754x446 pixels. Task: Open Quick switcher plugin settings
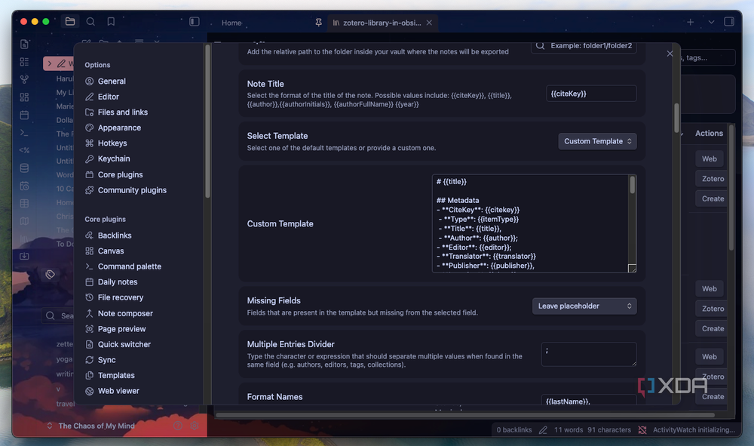tap(124, 344)
